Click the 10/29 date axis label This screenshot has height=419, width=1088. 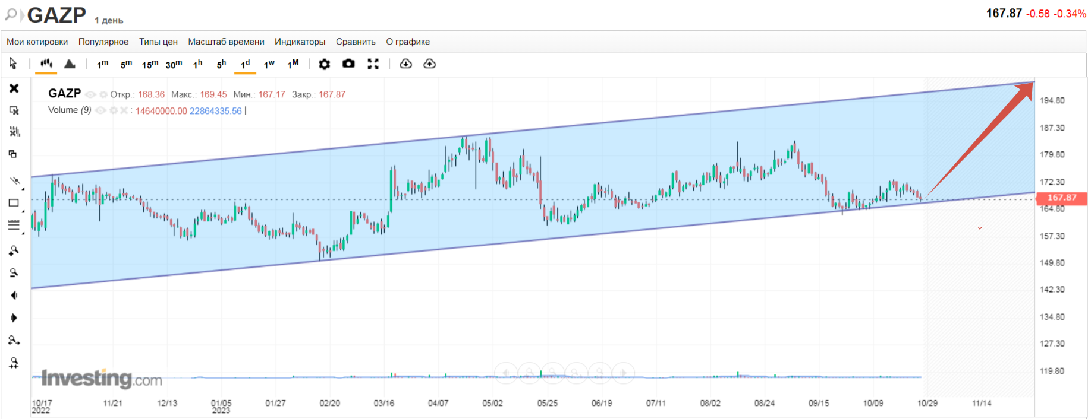pyautogui.click(x=927, y=403)
